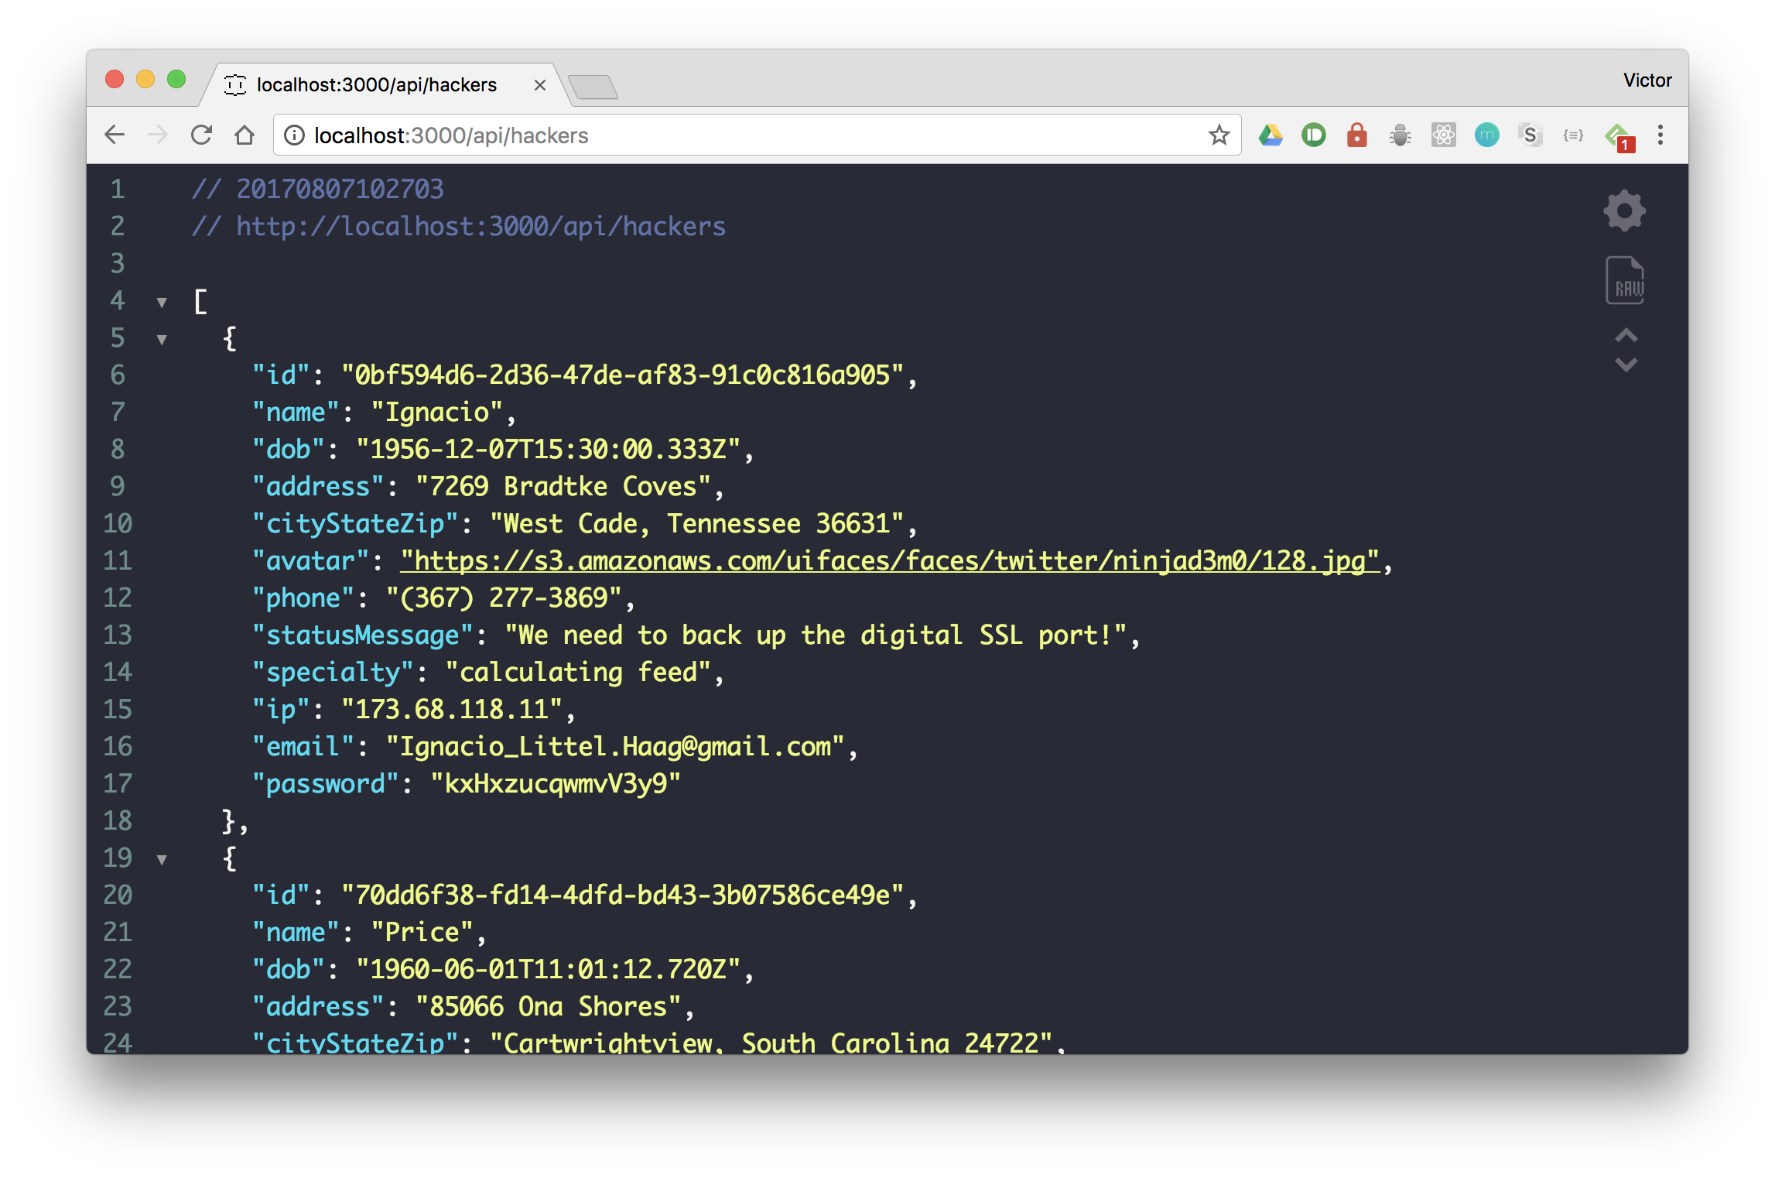Screen dimensions: 1775x1178
Task: Collapse second object on line 19
Action: (162, 859)
